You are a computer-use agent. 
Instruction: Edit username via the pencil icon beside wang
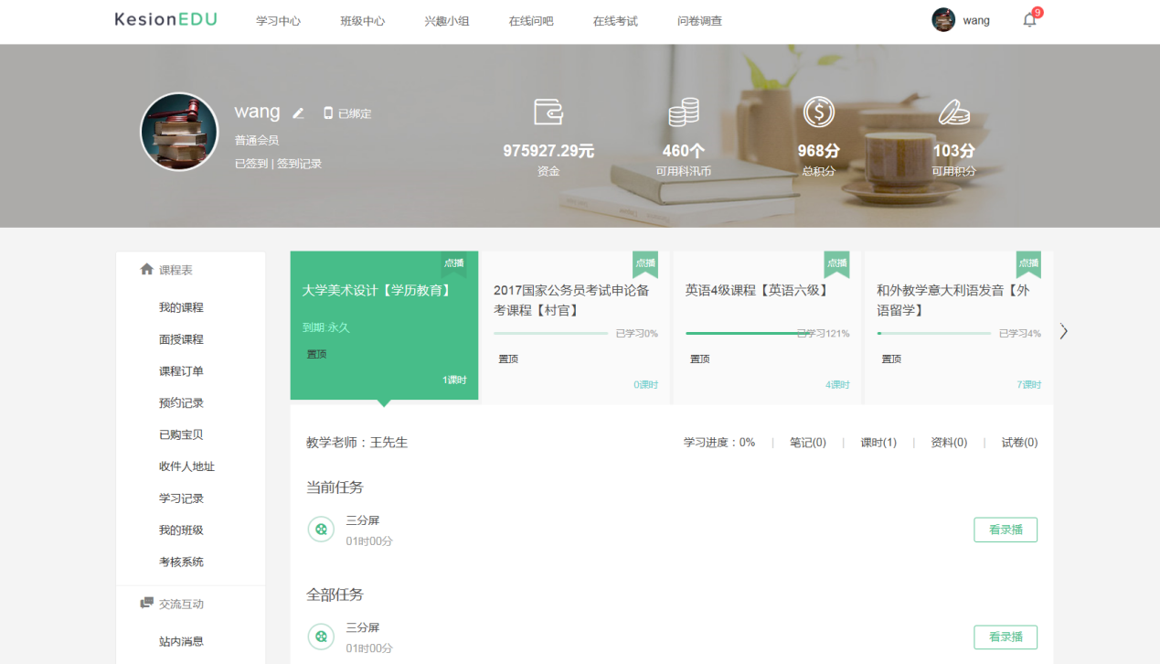click(x=299, y=112)
